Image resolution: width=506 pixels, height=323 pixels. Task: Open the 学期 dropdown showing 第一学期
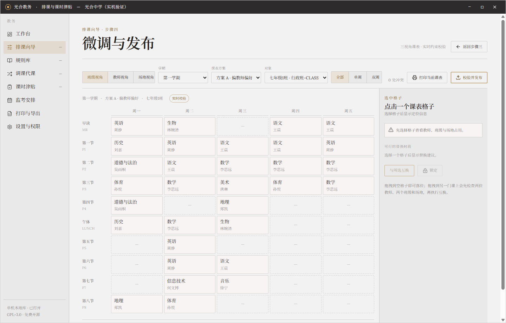point(183,78)
